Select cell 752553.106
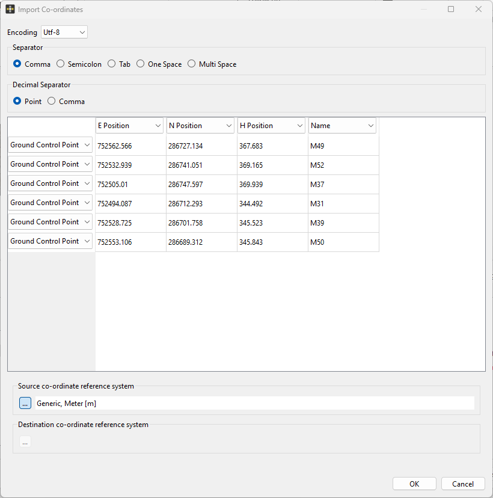The height and width of the screenshot is (498, 493). click(131, 242)
